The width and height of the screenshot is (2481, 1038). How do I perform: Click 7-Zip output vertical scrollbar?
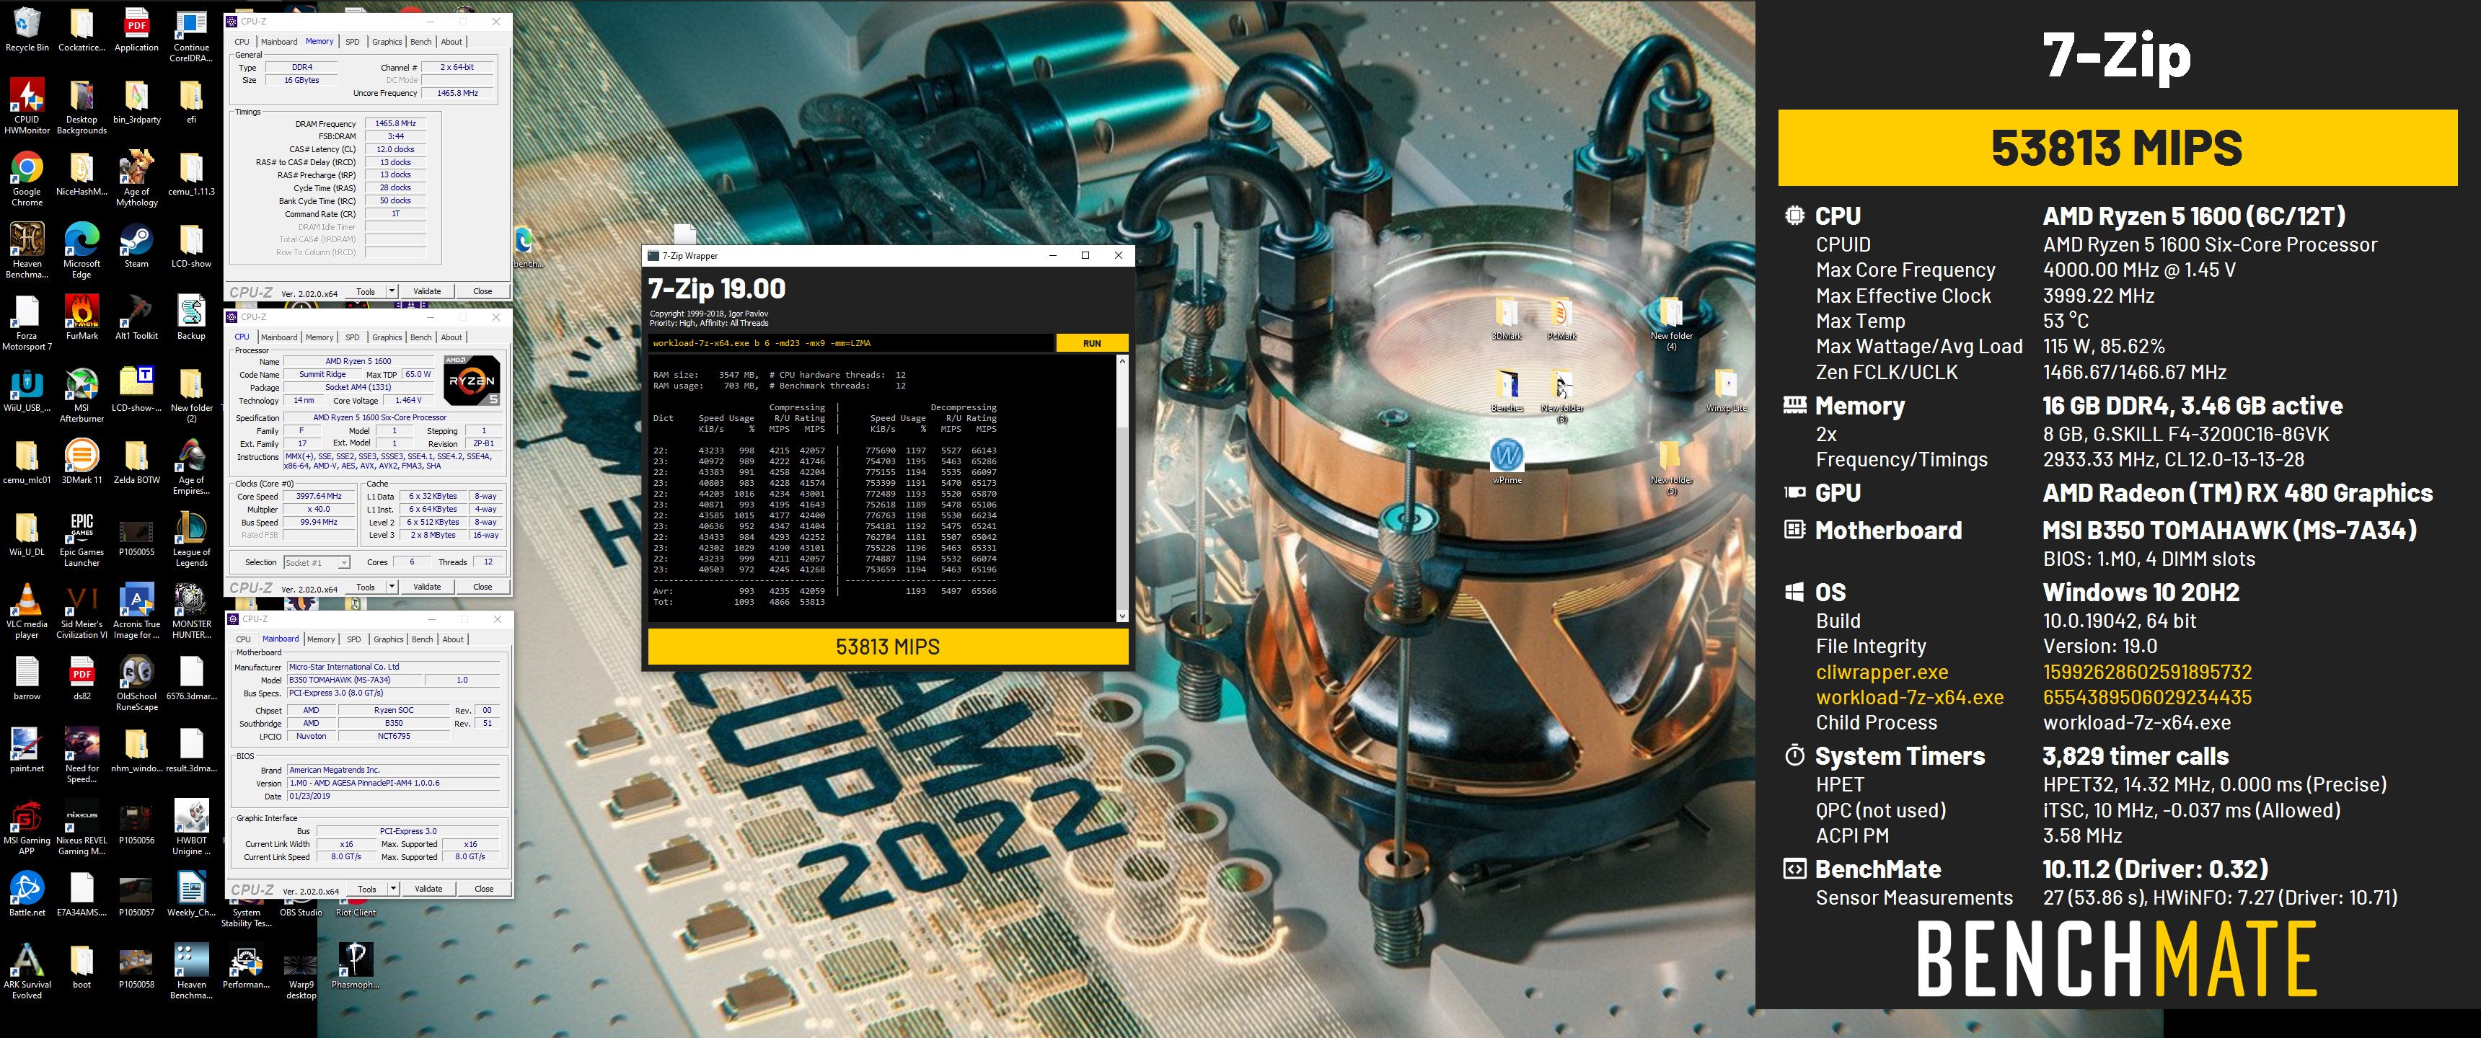(1122, 488)
